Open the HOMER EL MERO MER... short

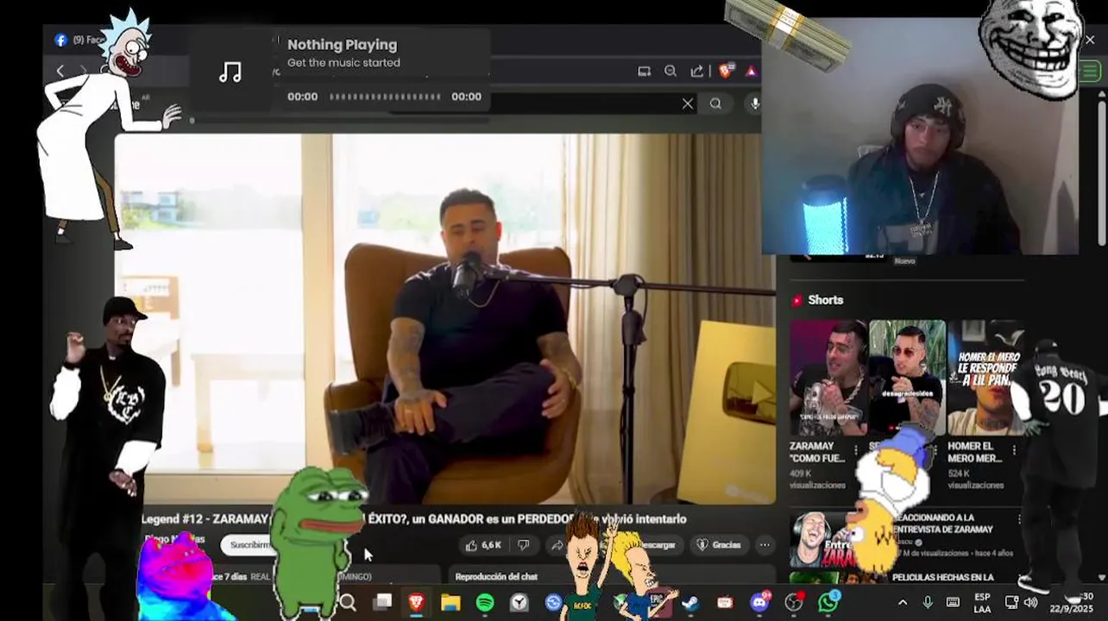(985, 377)
